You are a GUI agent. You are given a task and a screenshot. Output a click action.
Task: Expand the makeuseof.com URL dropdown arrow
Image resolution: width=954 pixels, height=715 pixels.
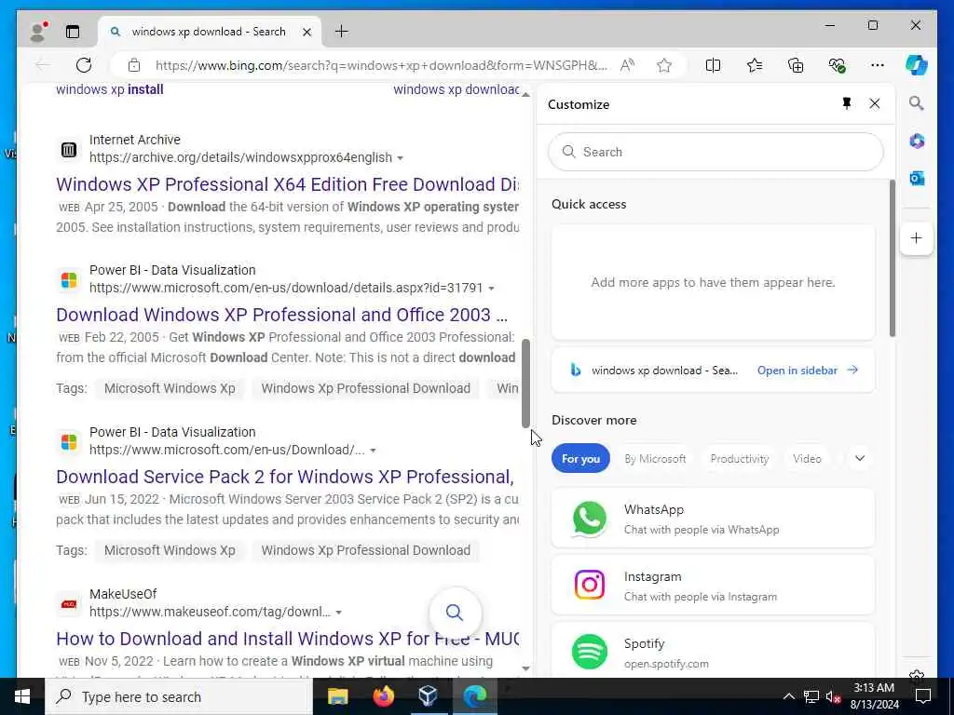tap(338, 613)
